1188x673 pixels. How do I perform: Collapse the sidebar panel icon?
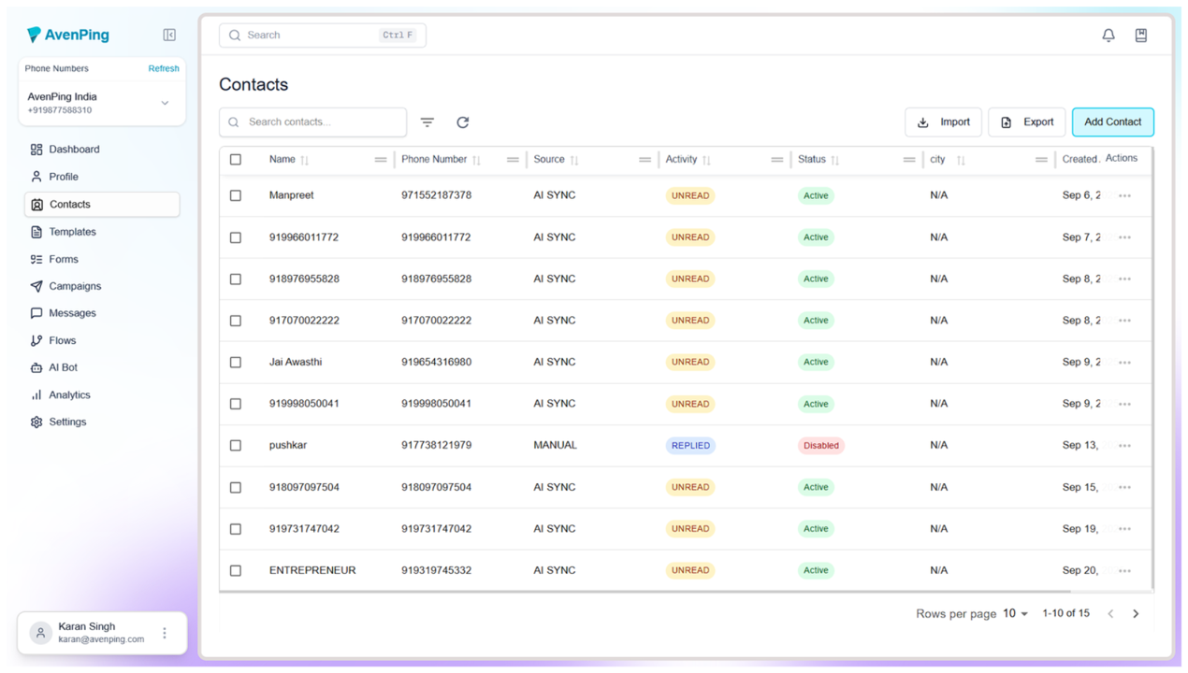[x=169, y=35]
